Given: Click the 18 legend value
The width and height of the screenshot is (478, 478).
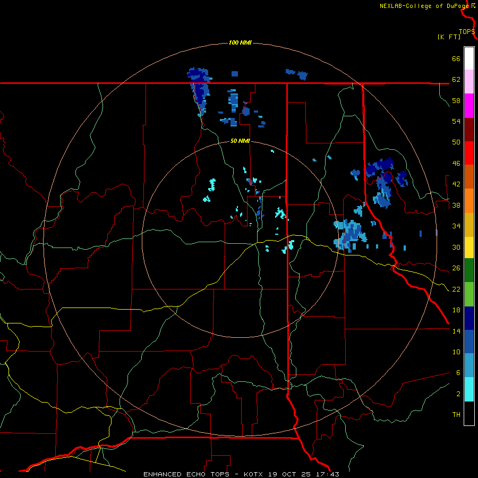Looking at the screenshot, I should [x=456, y=310].
